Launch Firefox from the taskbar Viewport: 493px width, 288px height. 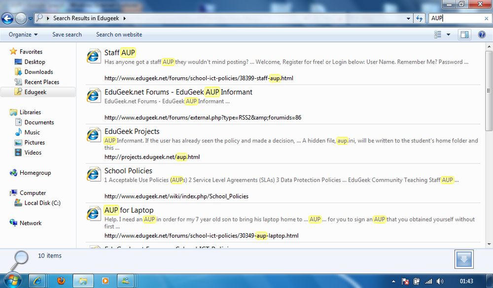(x=61, y=281)
